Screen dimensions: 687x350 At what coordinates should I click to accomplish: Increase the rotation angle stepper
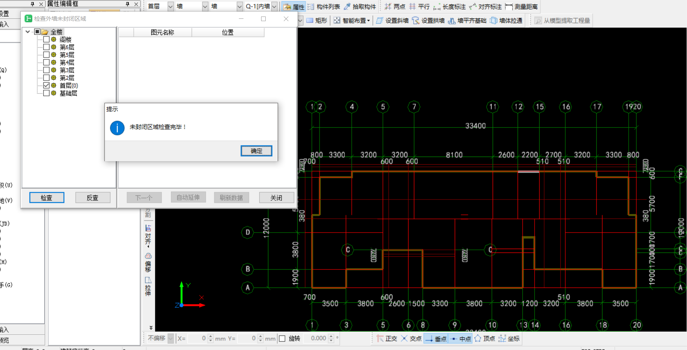(331, 336)
